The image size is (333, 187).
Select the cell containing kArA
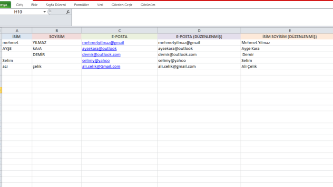(57, 48)
